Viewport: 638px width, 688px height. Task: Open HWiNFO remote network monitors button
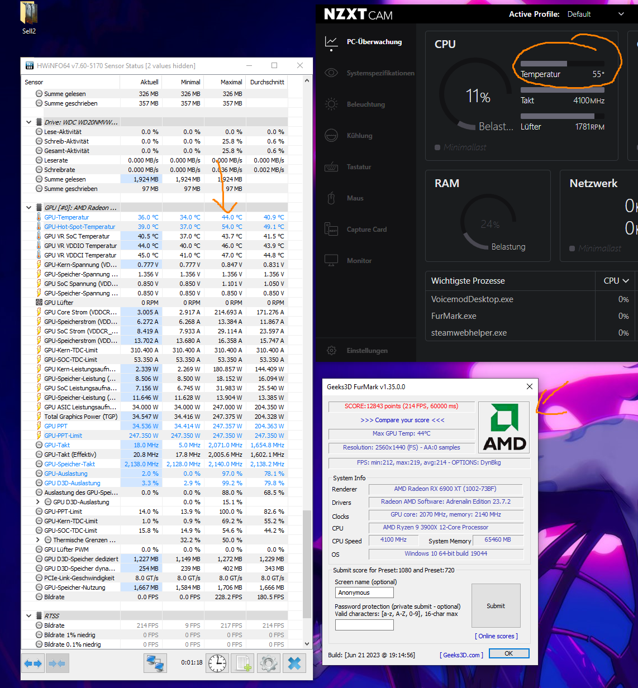point(156,663)
